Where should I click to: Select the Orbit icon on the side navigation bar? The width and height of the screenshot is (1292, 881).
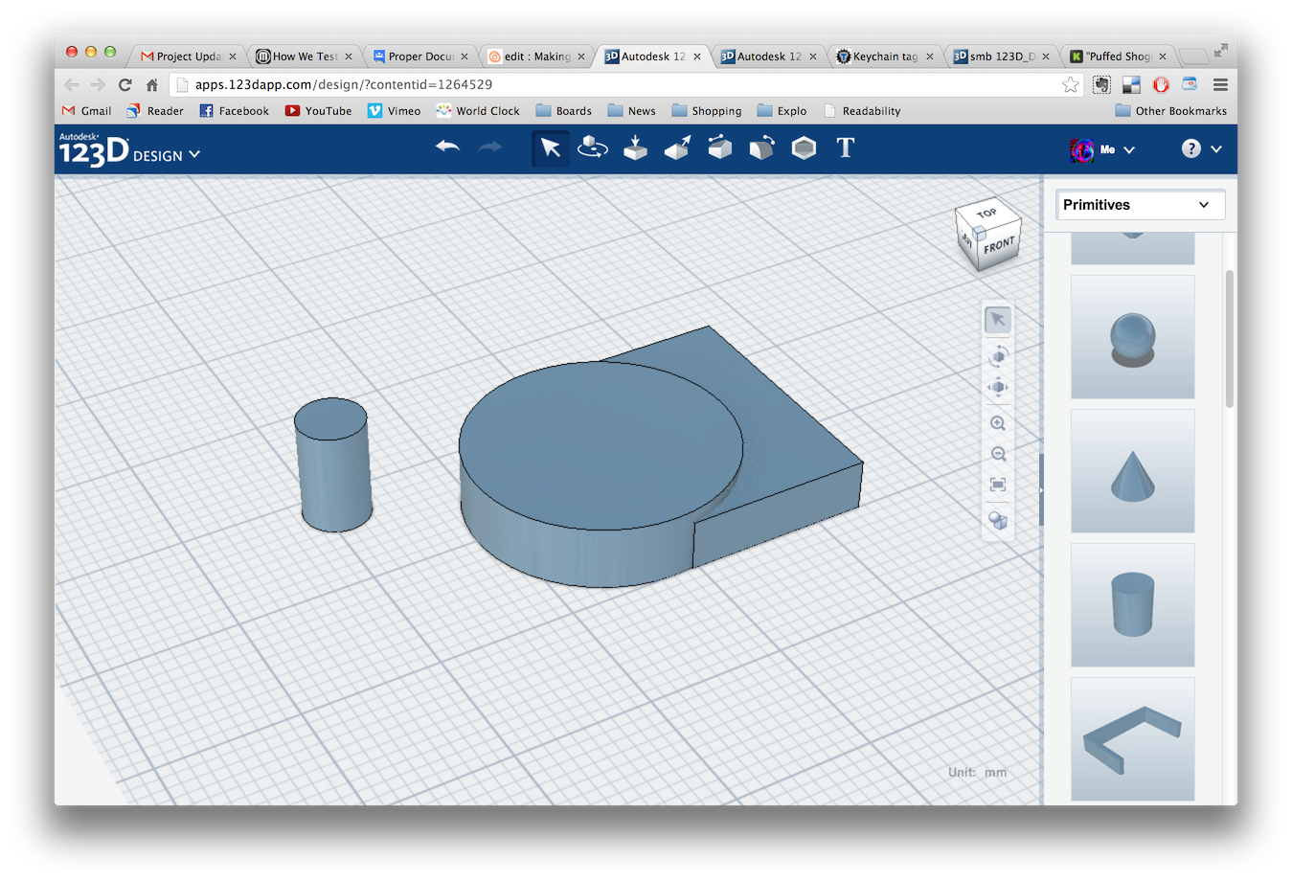(x=998, y=355)
